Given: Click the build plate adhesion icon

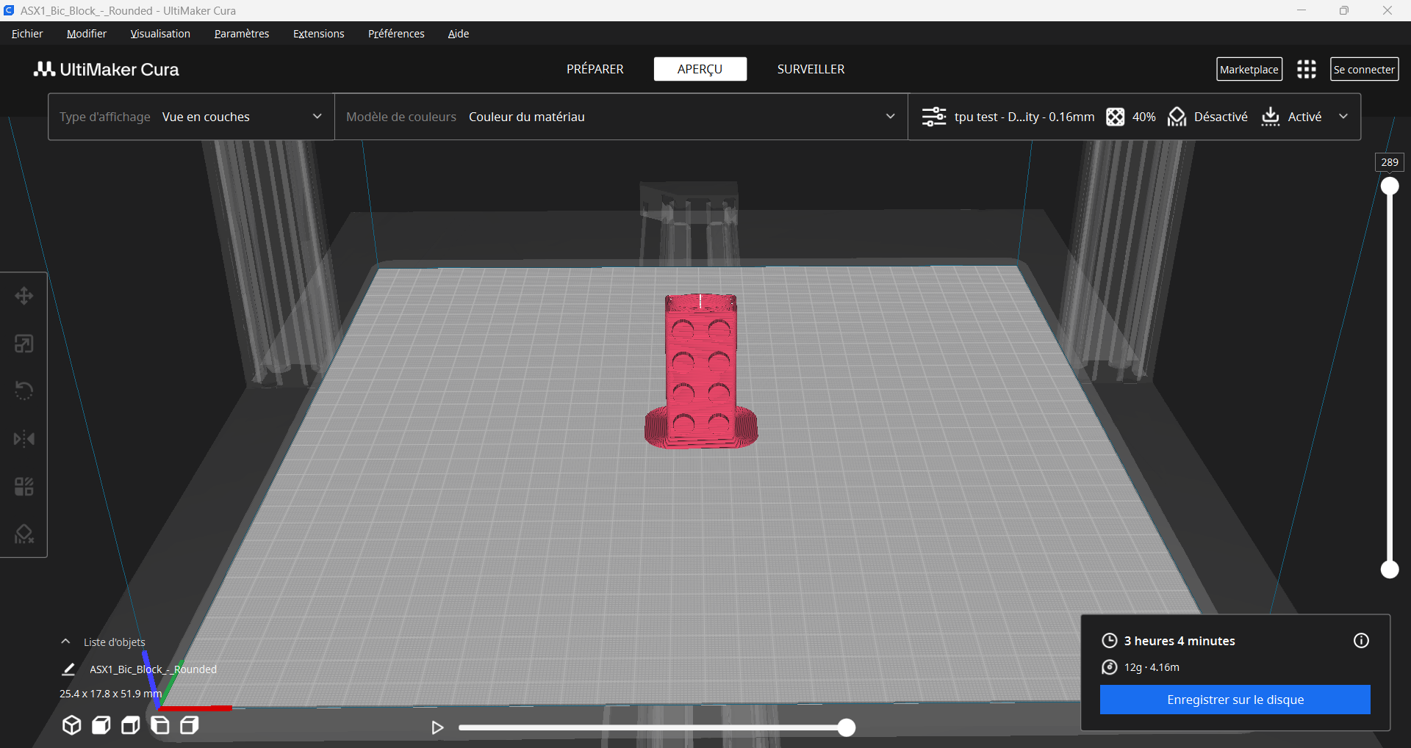Looking at the screenshot, I should [1271, 117].
